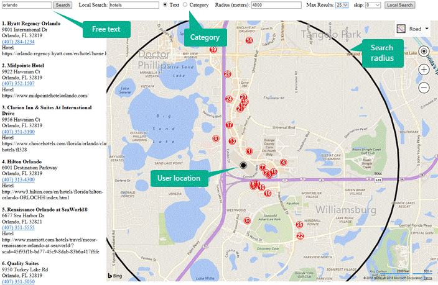438x285 pixels.
Task: Click the Local Search button
Action: (399, 5)
